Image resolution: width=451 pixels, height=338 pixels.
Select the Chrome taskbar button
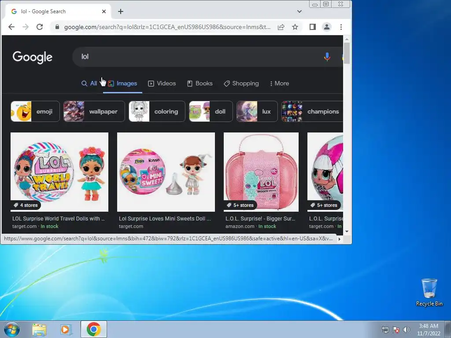[x=94, y=329]
